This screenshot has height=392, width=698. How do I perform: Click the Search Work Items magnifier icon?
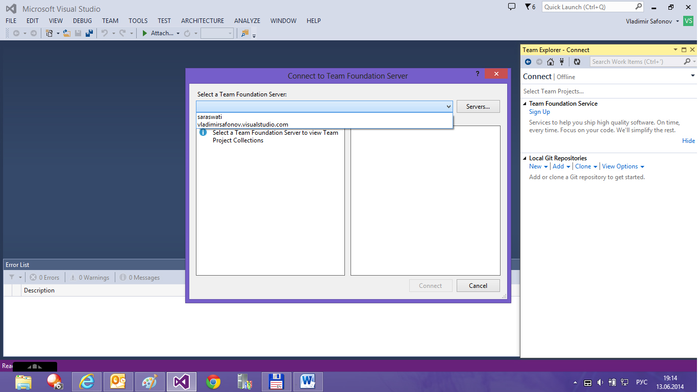[x=687, y=62]
